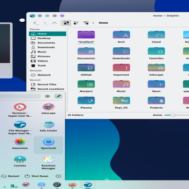Switch to Icons view mode in Dolphin
The width and height of the screenshot is (189, 189).
[67, 23]
